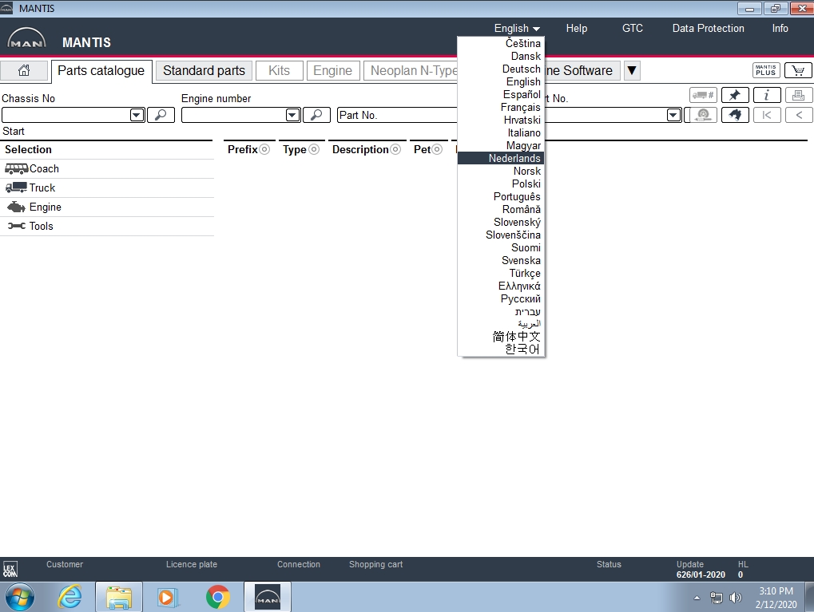
Task: Select Korean 한국어 language
Action: coord(501,349)
